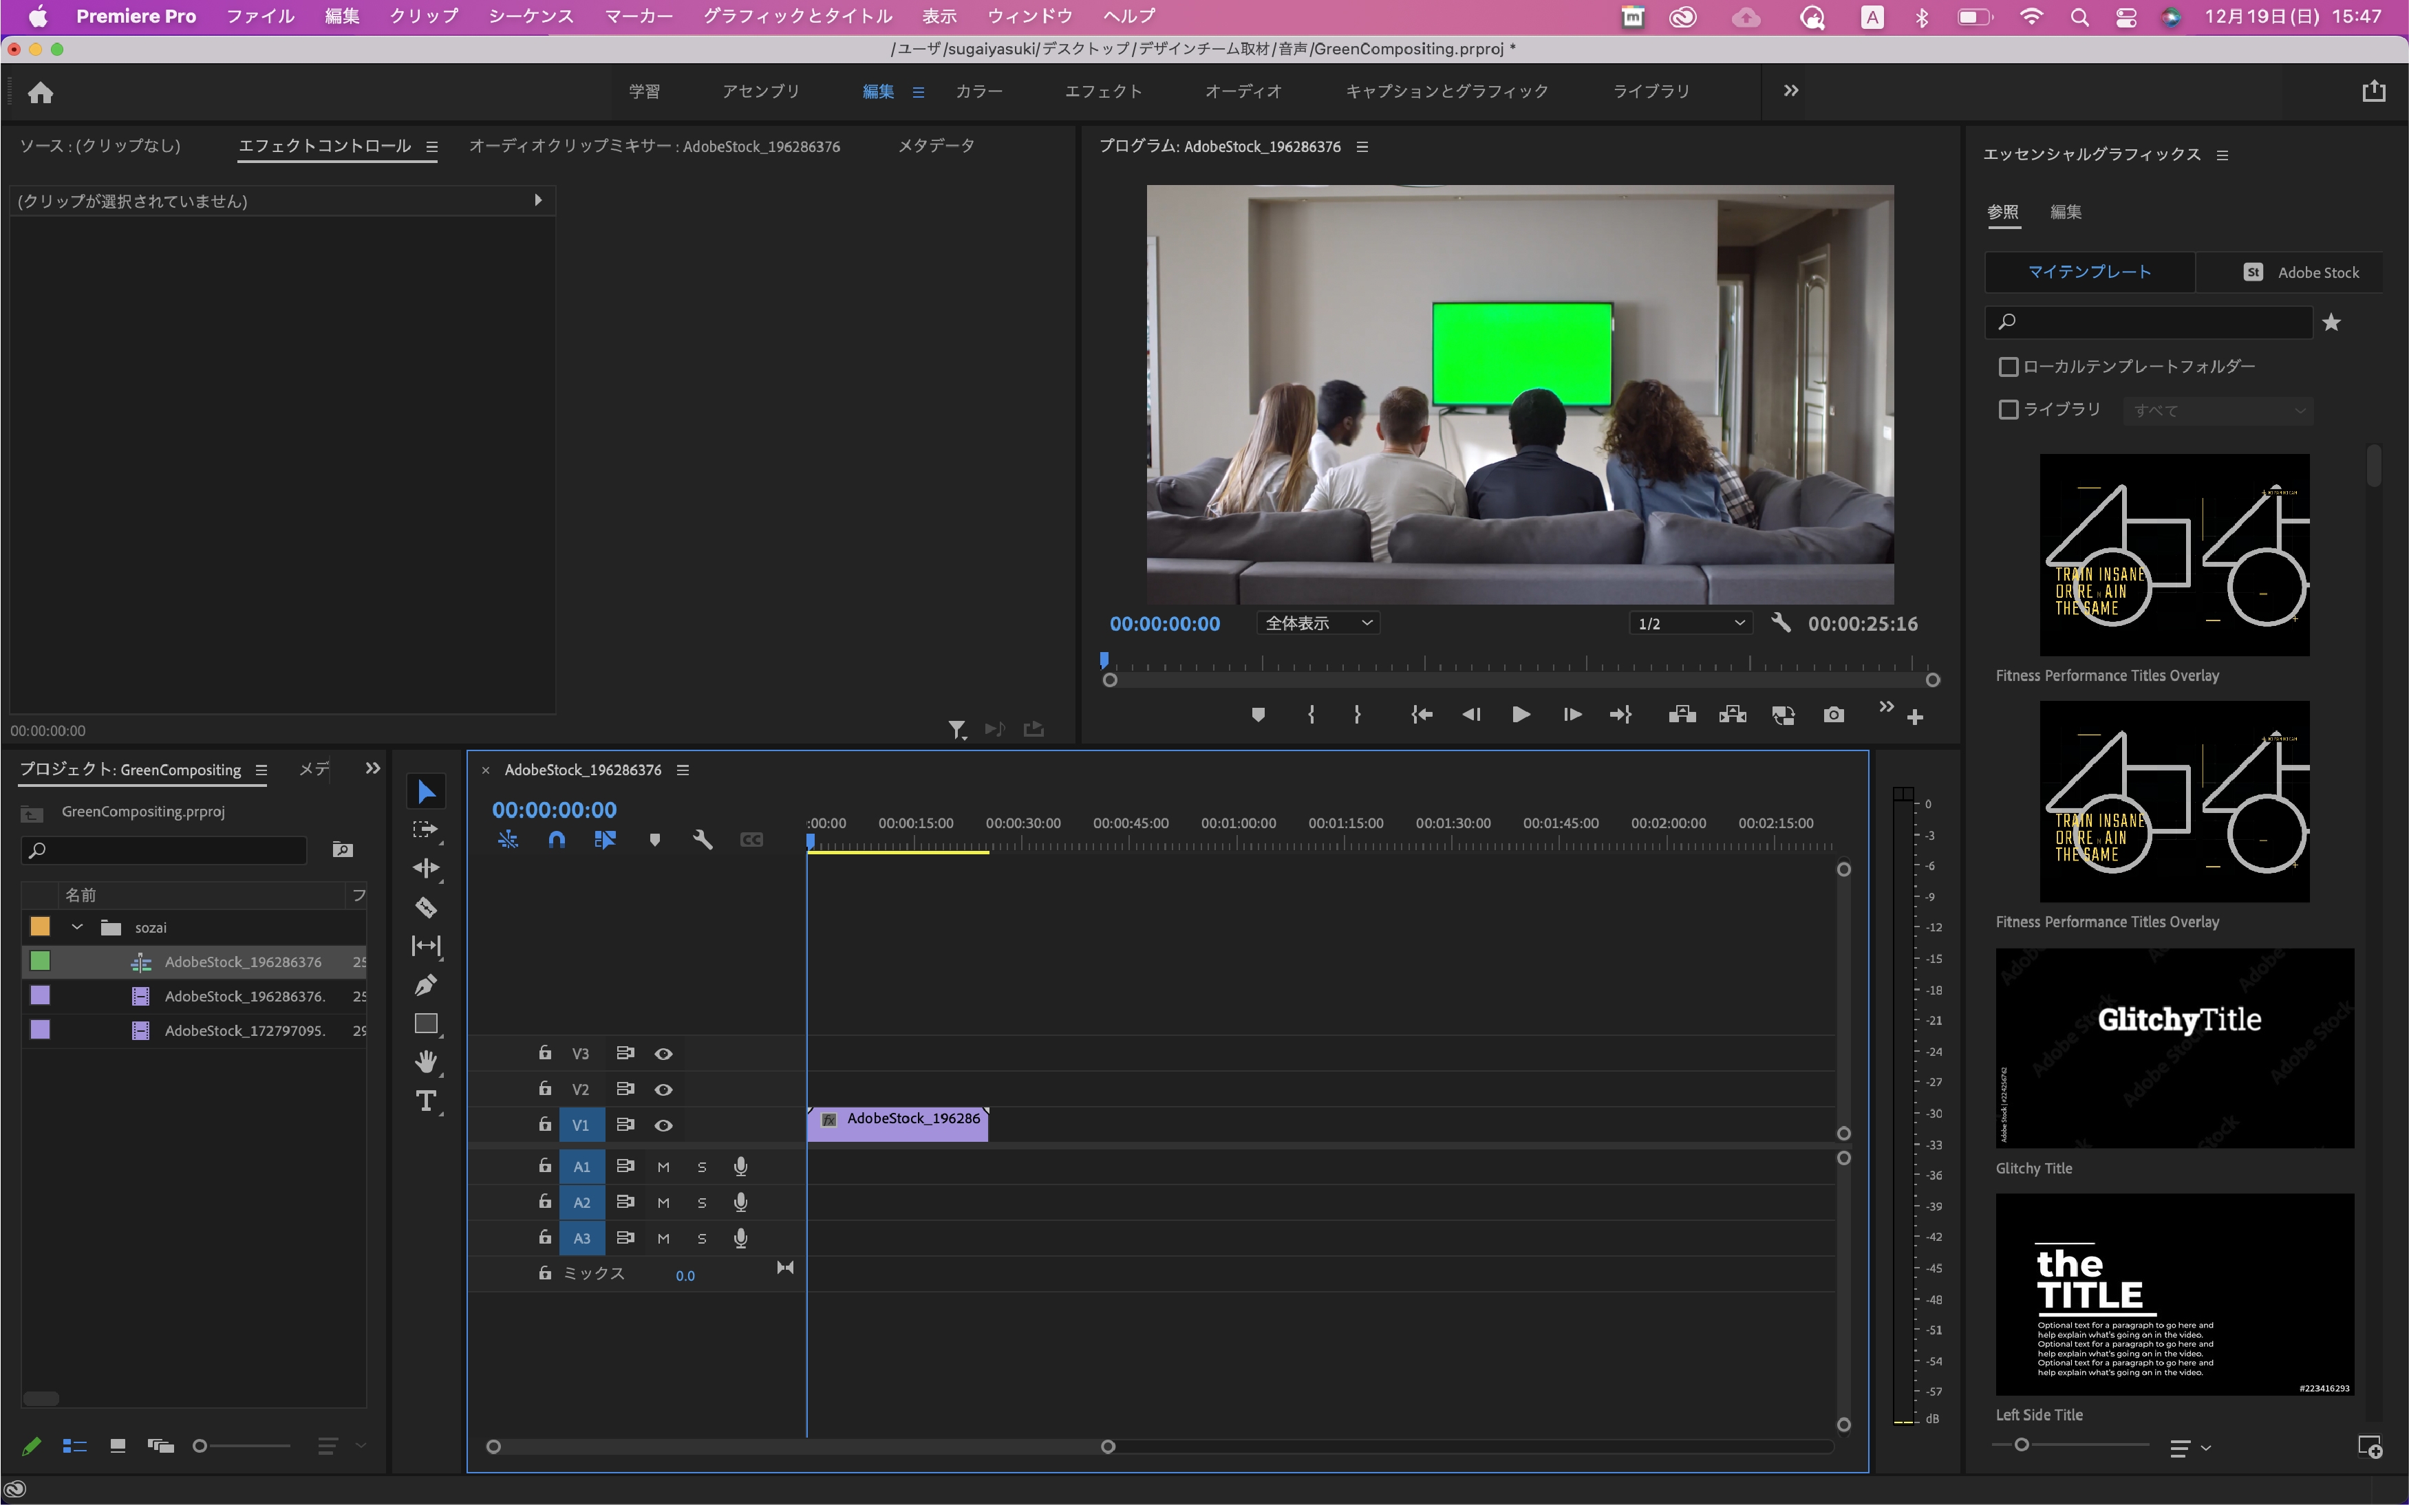The width and height of the screenshot is (2409, 1505).
Task: Switch to the カラー workspace tab
Action: point(978,91)
